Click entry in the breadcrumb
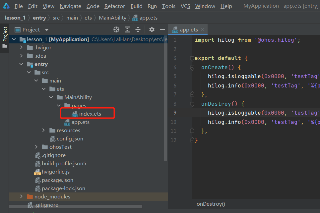The height and width of the screenshot is (213, 320). (x=39, y=18)
